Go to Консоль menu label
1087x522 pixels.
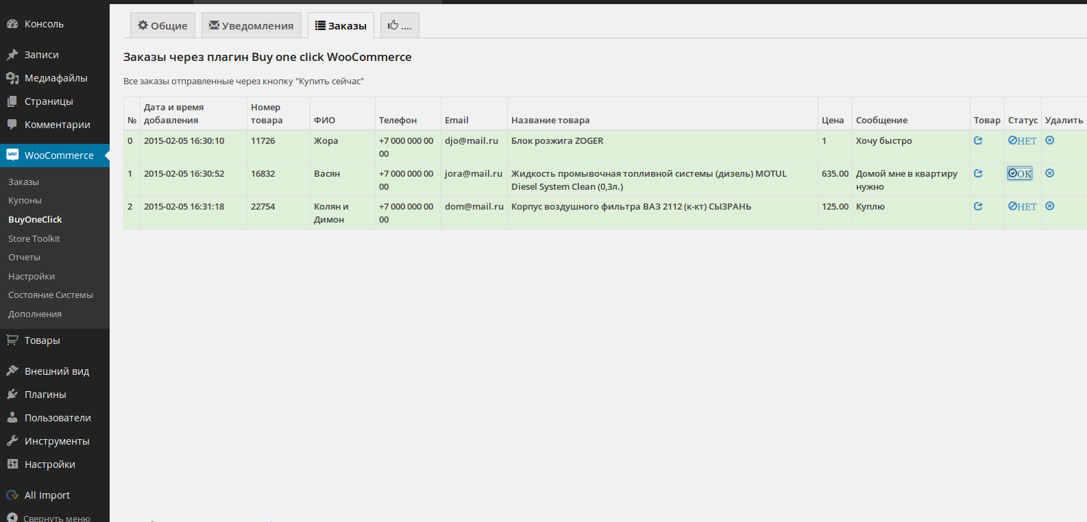[x=44, y=24]
